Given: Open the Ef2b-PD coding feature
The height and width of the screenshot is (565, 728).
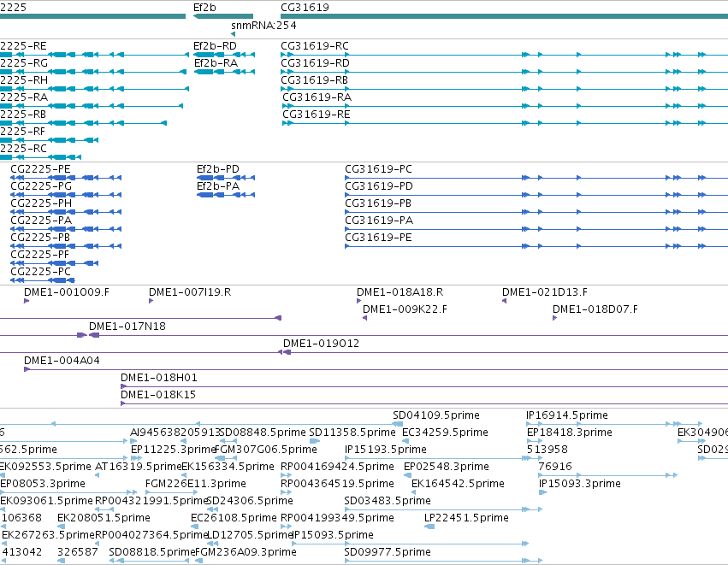Looking at the screenshot, I should pyautogui.click(x=218, y=169).
